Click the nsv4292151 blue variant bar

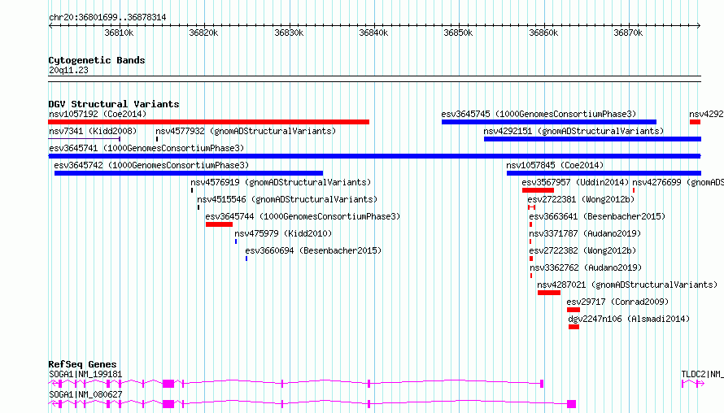pos(592,139)
